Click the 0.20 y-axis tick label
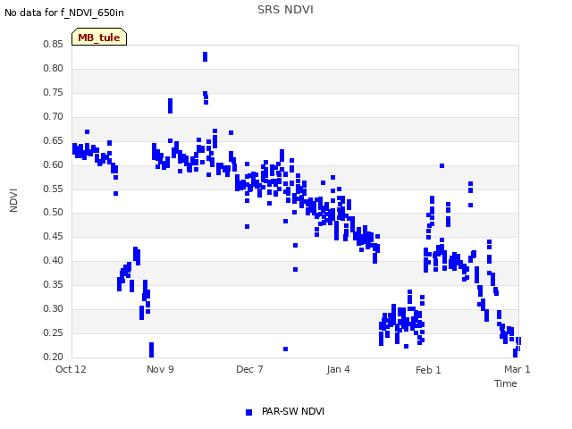 pyautogui.click(x=54, y=357)
